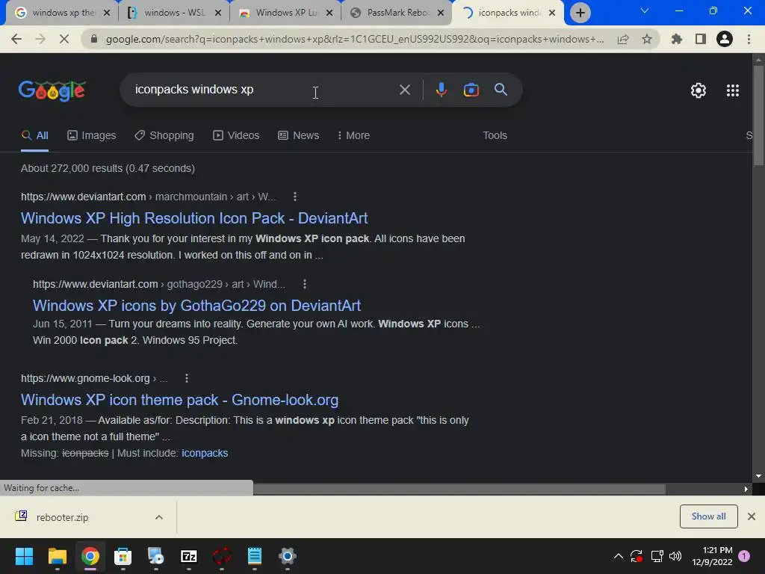
Task: Click the vertical page scrollbar
Action: pos(758,117)
